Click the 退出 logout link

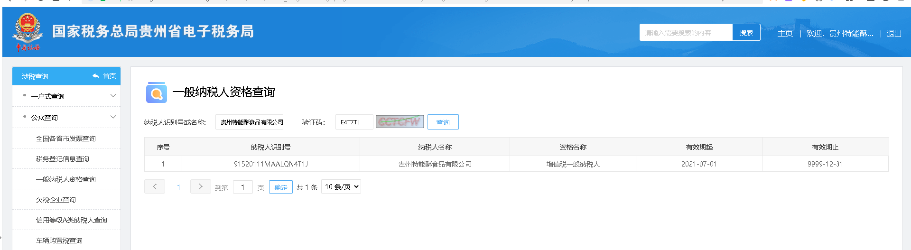[893, 34]
